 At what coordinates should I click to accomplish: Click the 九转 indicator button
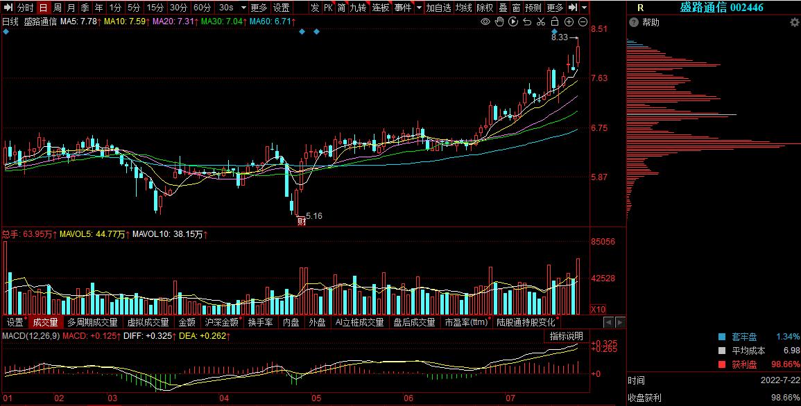[x=358, y=8]
